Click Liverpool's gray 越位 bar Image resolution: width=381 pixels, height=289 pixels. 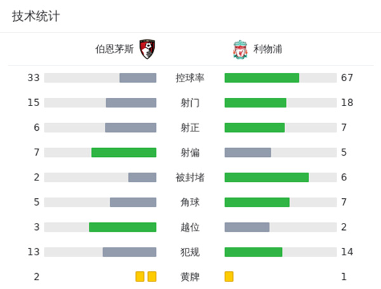coord(247,227)
